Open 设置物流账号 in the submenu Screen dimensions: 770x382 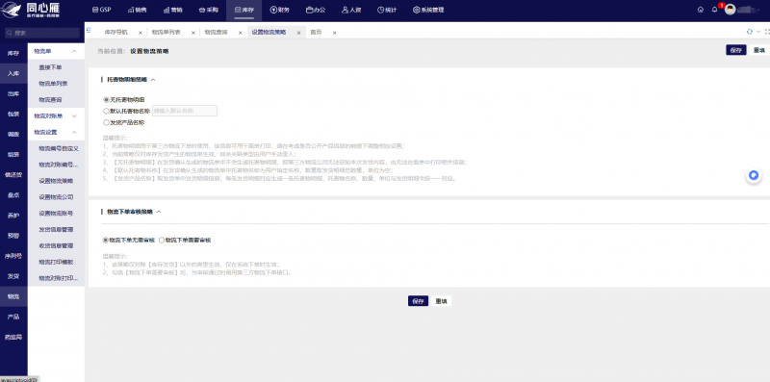tap(57, 213)
